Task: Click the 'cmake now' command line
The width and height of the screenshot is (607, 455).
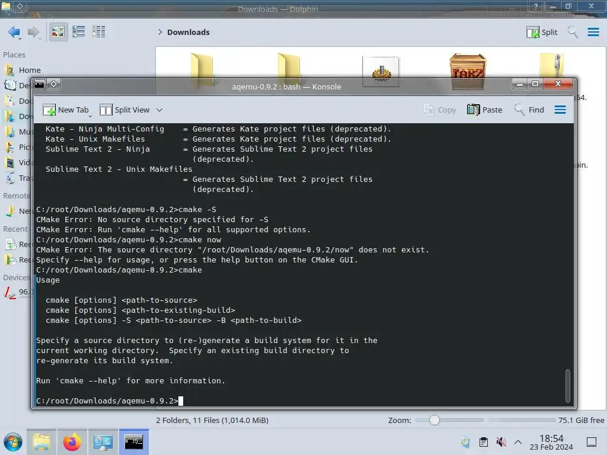Action: 129,239
